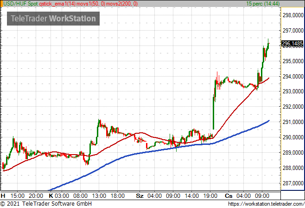Click the 15:00 time axis label
305x208 pixels.
(18, 196)
